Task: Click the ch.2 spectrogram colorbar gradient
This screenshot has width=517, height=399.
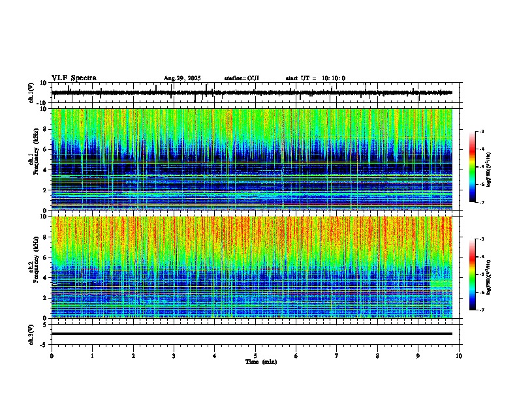Action: pyautogui.click(x=472, y=274)
